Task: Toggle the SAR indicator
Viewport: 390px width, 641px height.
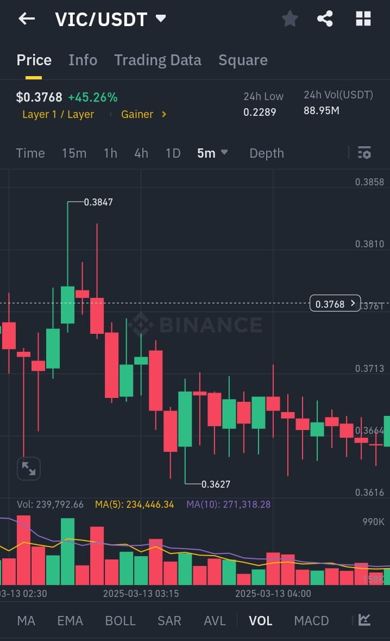Action: coord(169,620)
